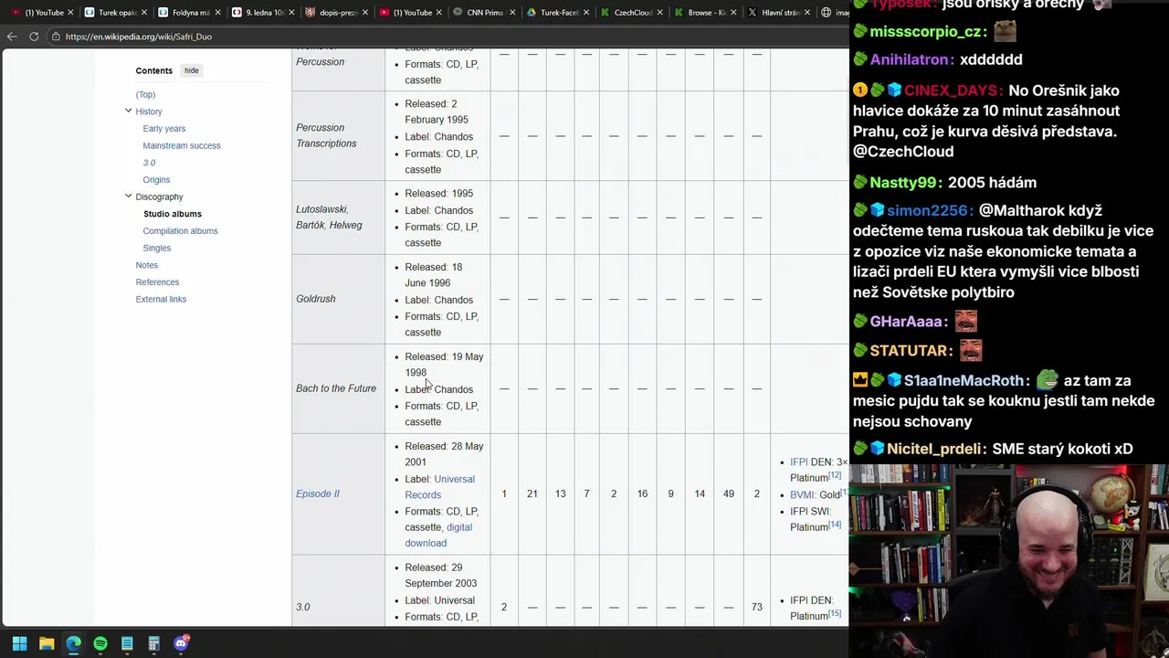Image resolution: width=1169 pixels, height=658 pixels.
Task: Close the dopis-prezi tab
Action: click(365, 13)
